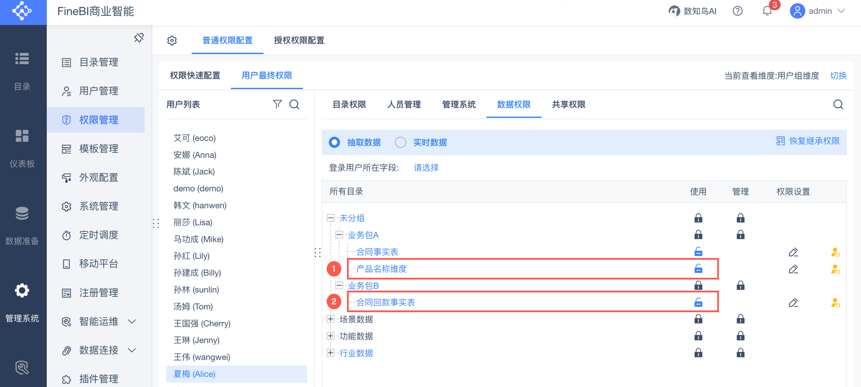Click the user list filter icon
Screen dimensions: 861x387
pos(277,104)
